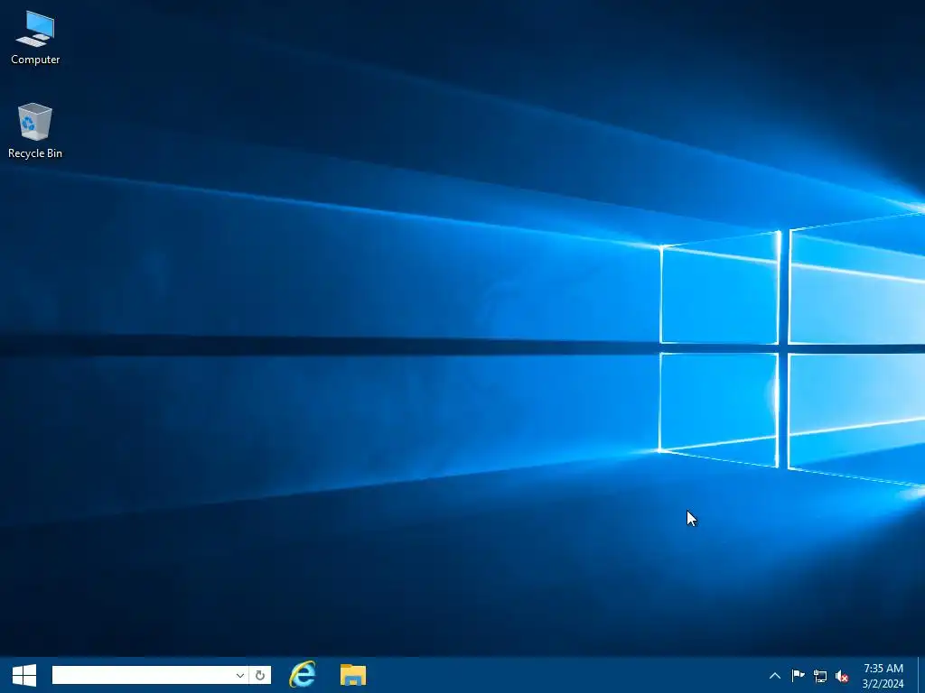Open the Windows Start menu
The image size is (925, 693).
pyautogui.click(x=24, y=675)
